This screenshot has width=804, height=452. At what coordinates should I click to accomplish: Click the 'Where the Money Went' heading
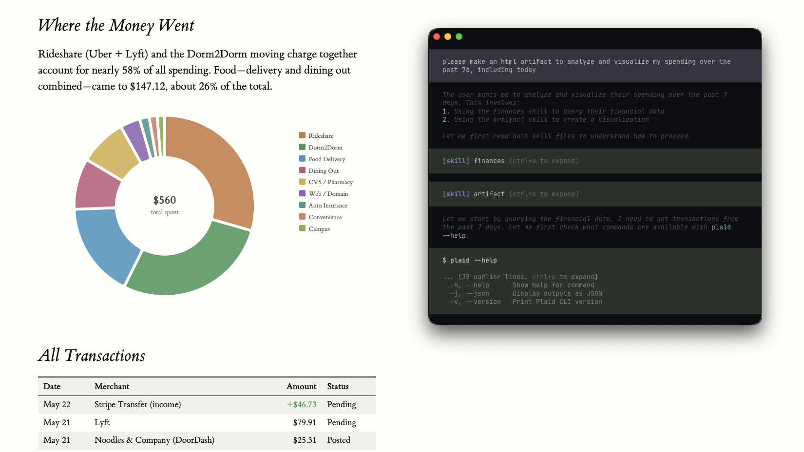pyautogui.click(x=116, y=25)
